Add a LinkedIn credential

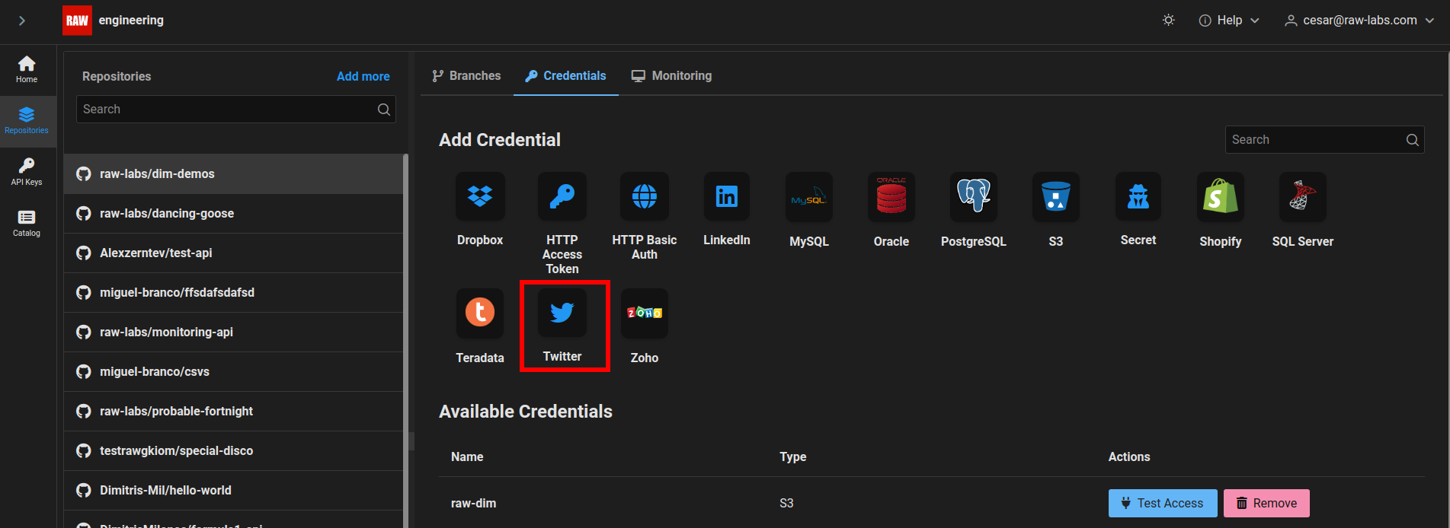tap(727, 196)
